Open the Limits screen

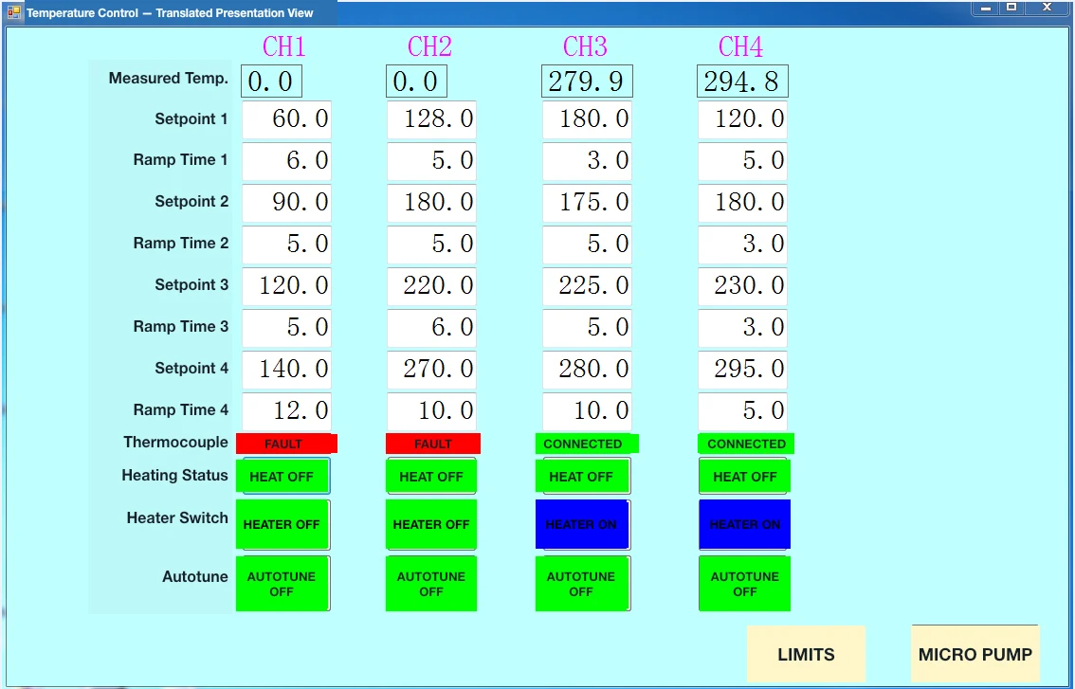(x=806, y=653)
